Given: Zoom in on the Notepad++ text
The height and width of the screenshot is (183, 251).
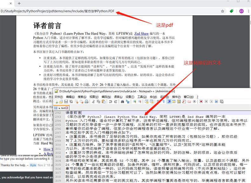Looking at the screenshot, I should coord(135,101).
